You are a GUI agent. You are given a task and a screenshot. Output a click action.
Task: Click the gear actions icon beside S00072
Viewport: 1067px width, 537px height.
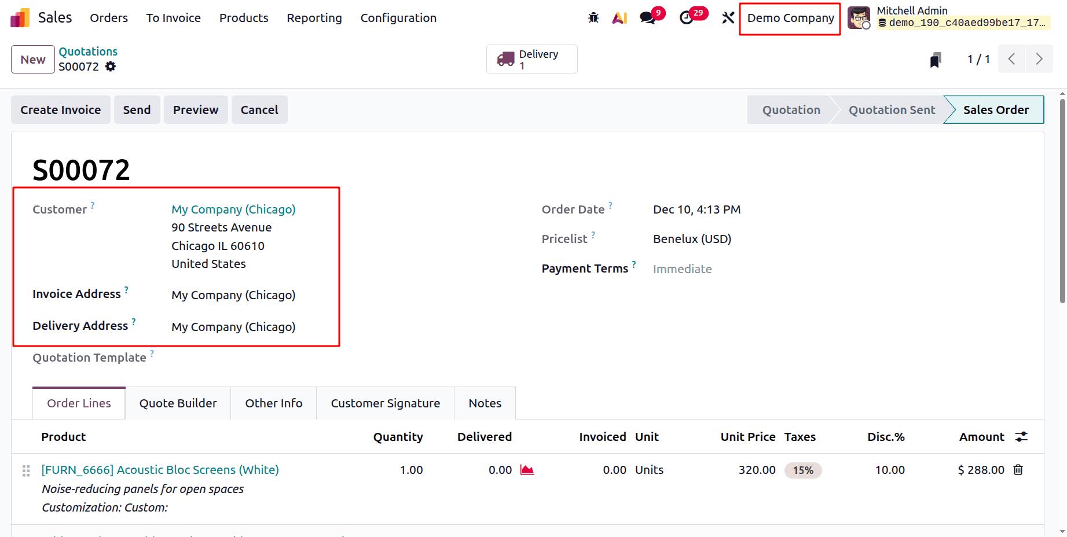click(110, 67)
